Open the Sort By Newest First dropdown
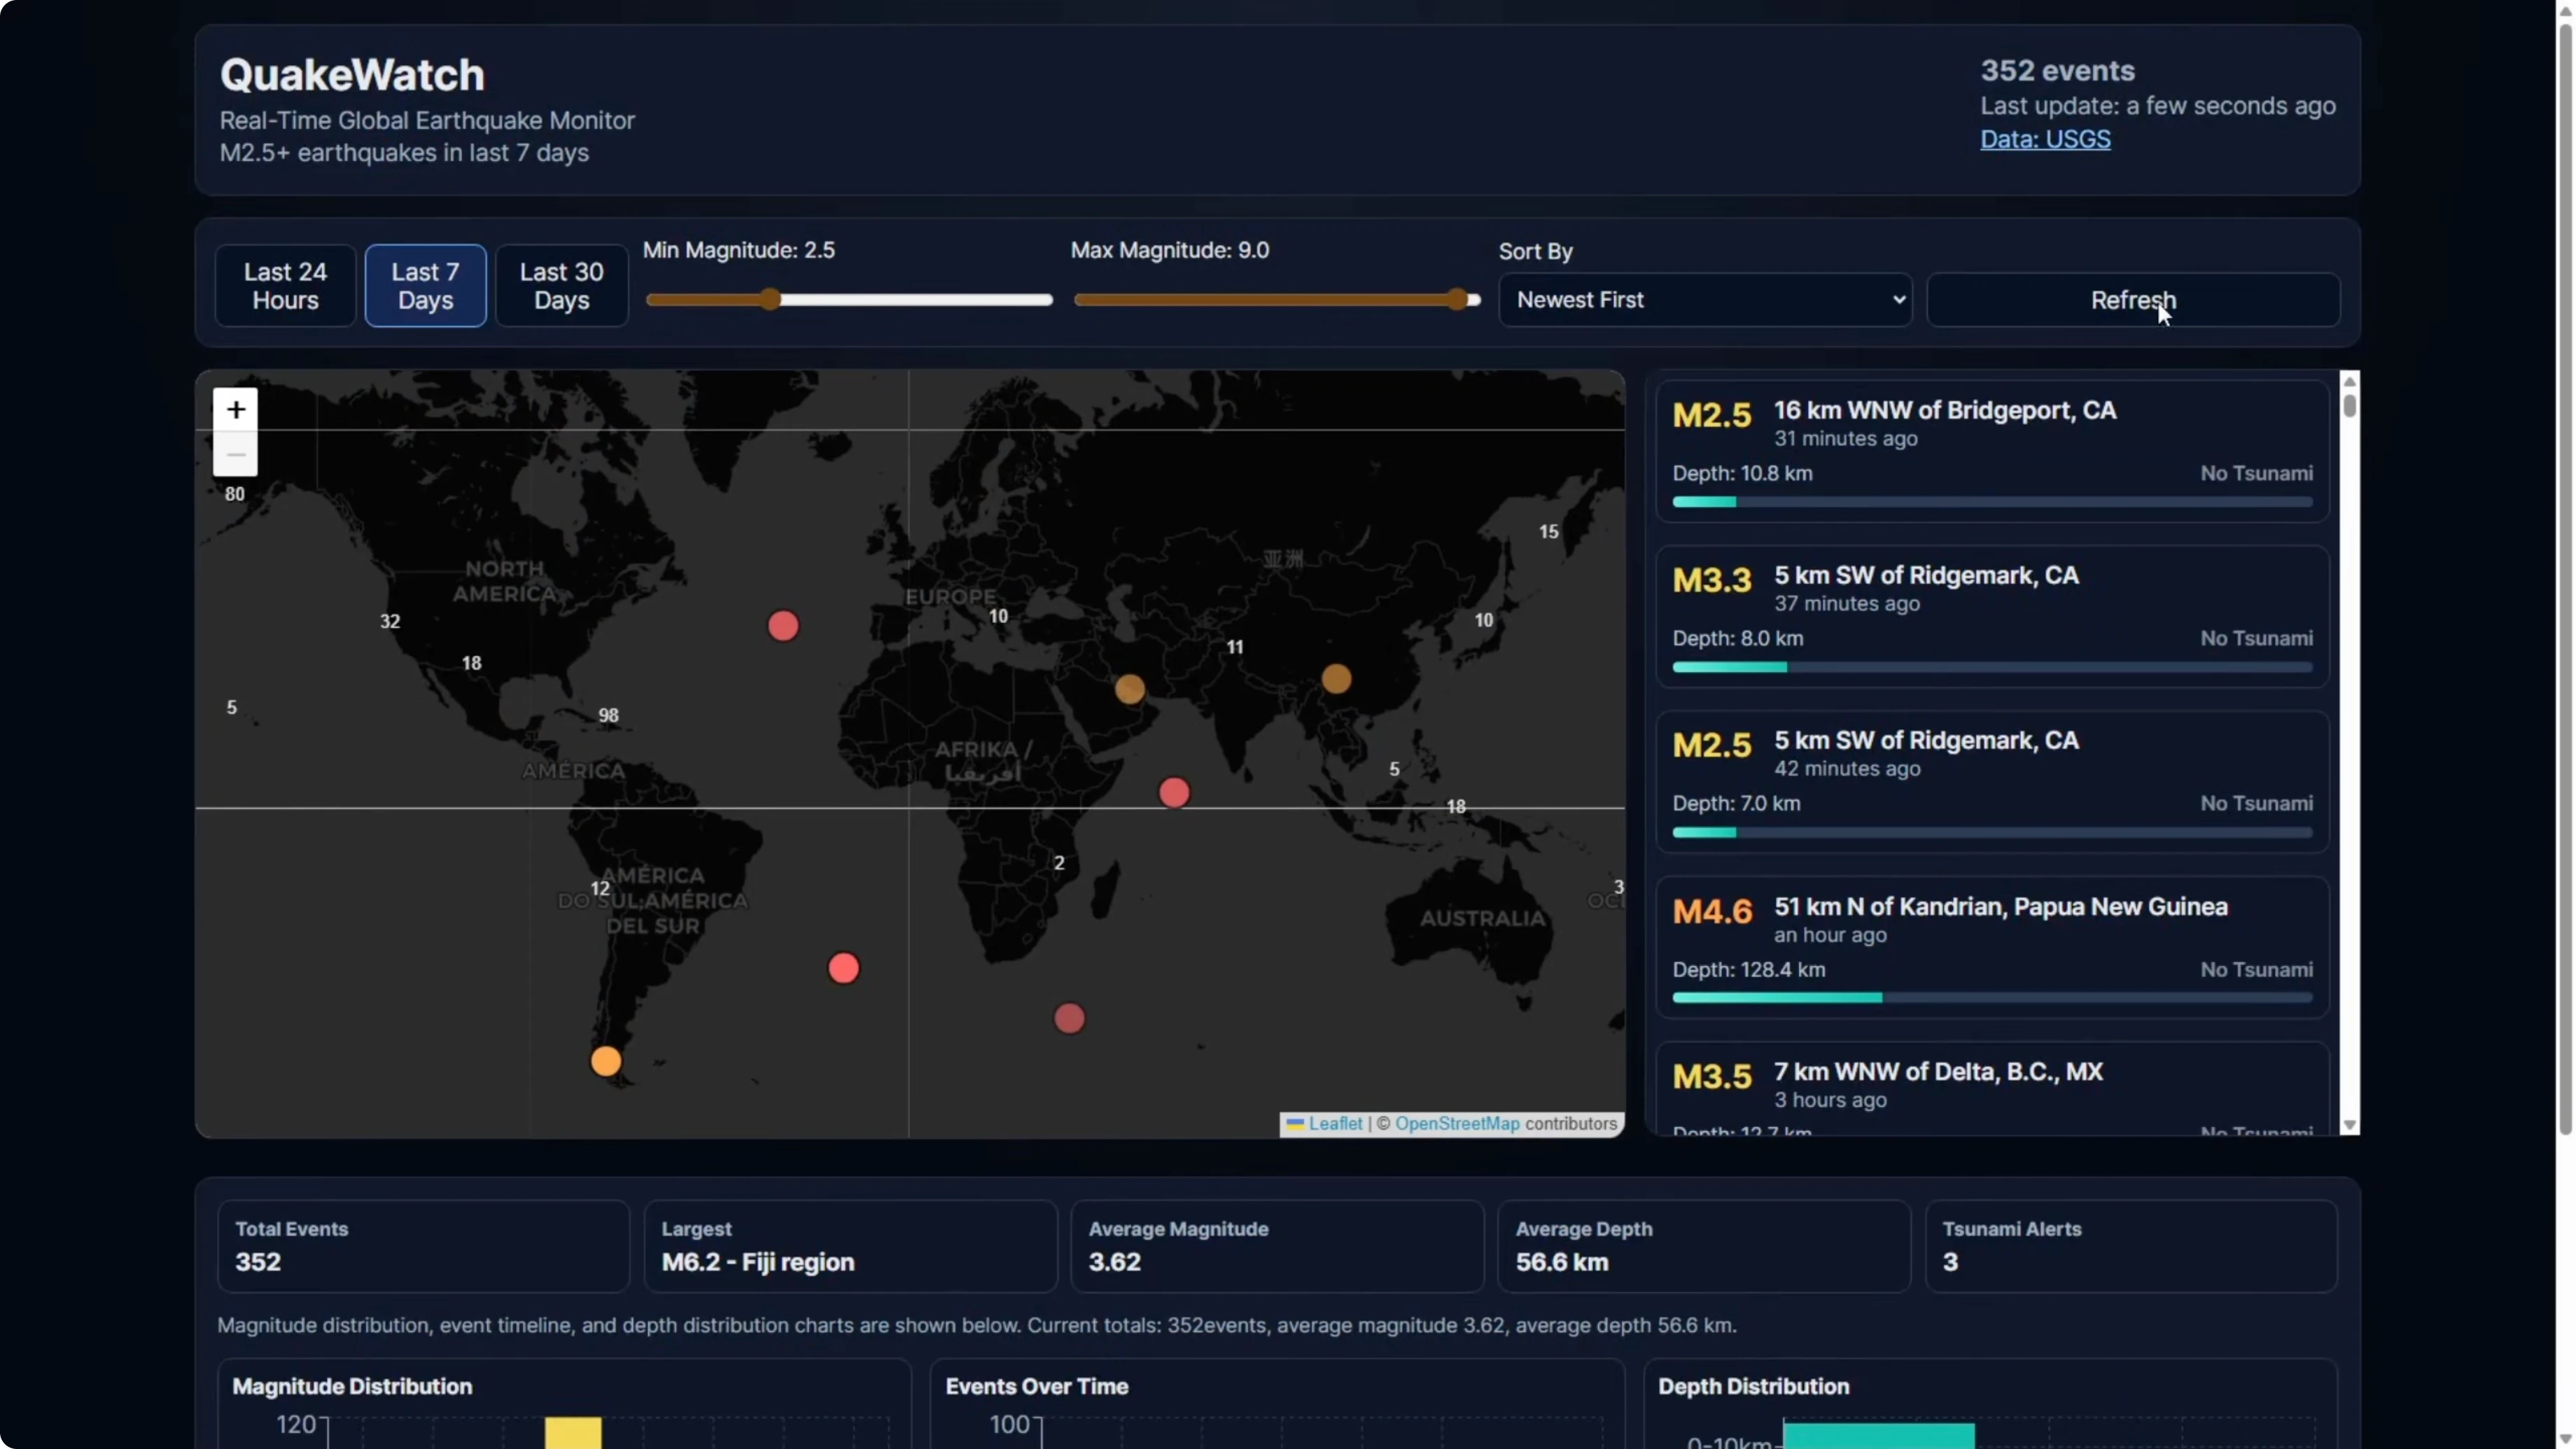This screenshot has width=2576, height=1449. pyautogui.click(x=1705, y=300)
